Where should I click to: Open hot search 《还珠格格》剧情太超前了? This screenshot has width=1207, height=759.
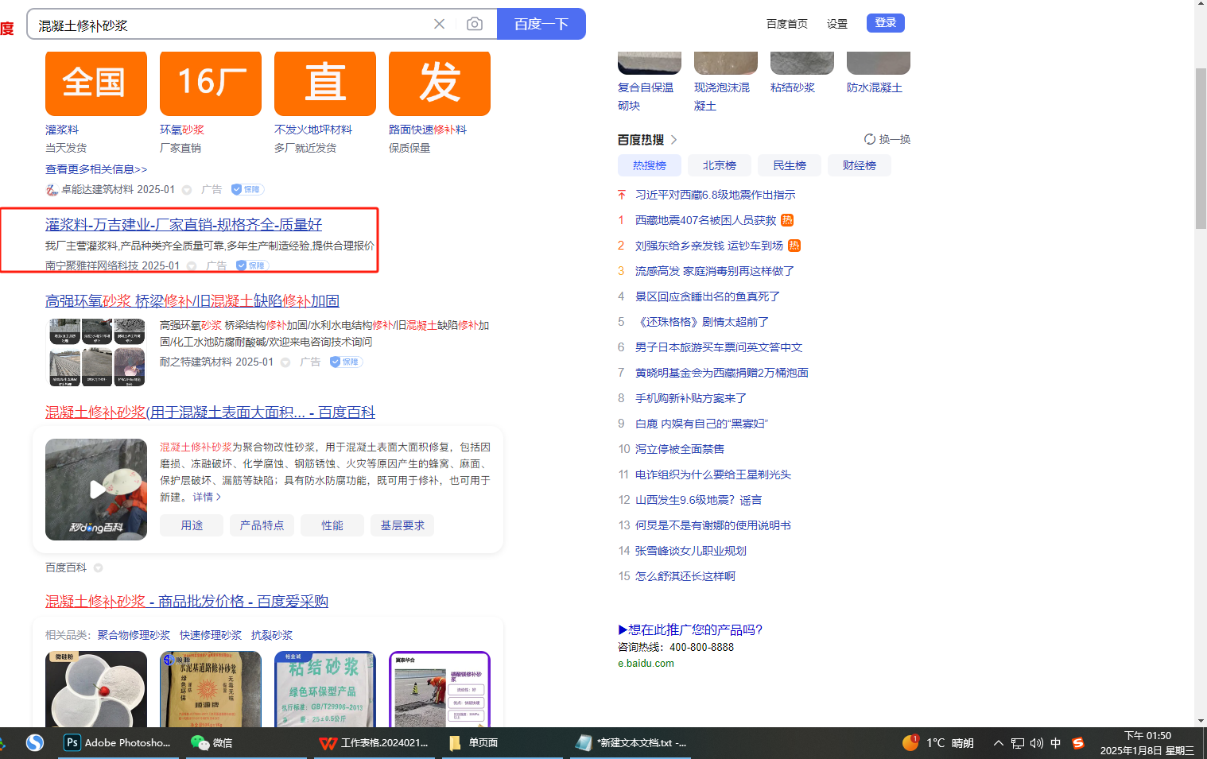(702, 322)
